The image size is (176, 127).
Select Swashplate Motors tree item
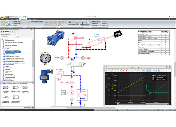click(x=10, y=65)
